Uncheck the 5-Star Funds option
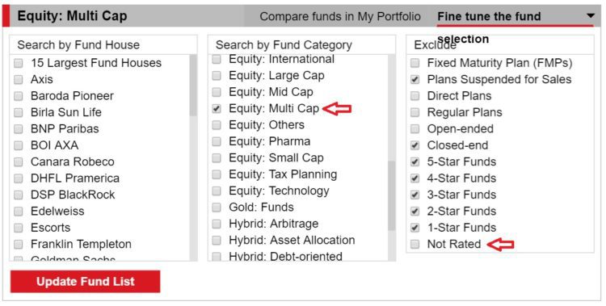606x306 pixels. point(415,162)
